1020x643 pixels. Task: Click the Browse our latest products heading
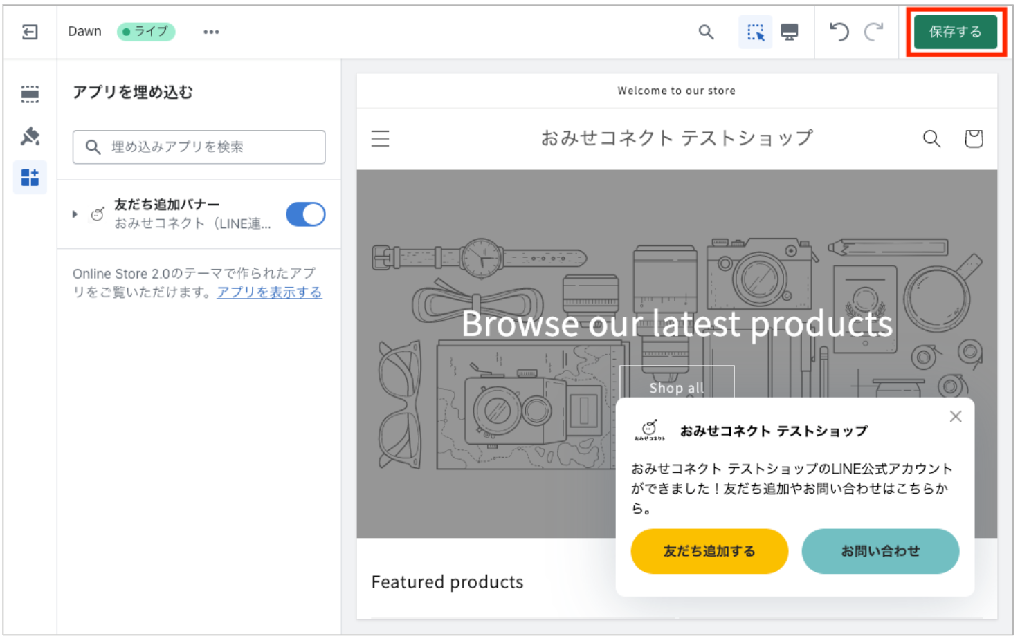tap(677, 324)
